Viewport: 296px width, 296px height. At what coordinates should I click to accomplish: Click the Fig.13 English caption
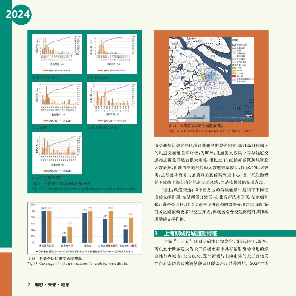[x=78, y=264]
